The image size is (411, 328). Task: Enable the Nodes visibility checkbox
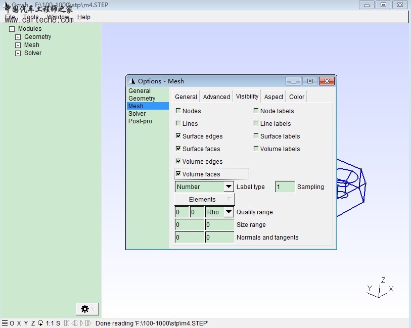click(x=178, y=111)
